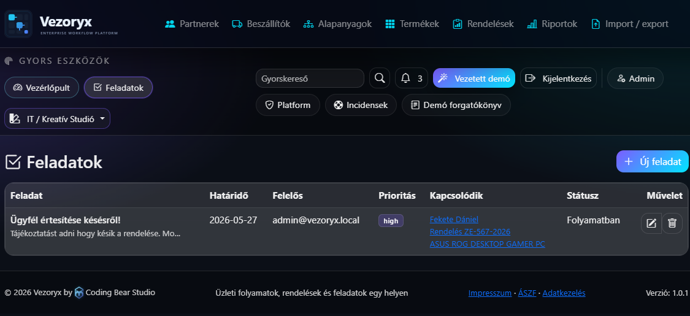Edit the task with the pencil icon
Image resolution: width=690 pixels, height=316 pixels.
[651, 223]
